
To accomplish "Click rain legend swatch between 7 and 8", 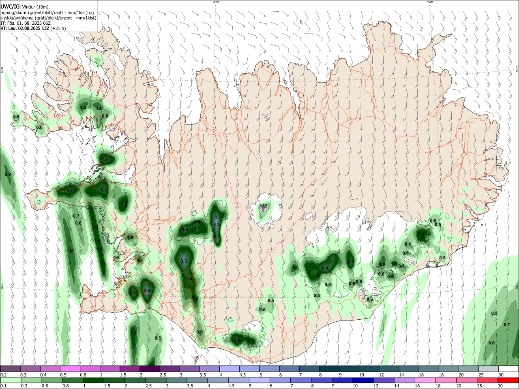I will coord(301,380).
